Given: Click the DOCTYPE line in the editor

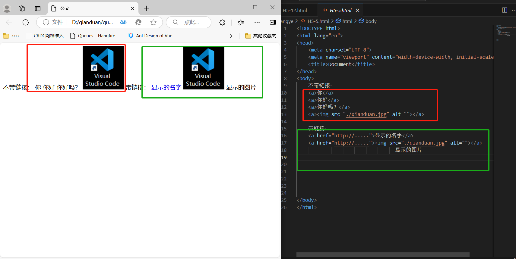Looking at the screenshot, I should tap(318, 28).
